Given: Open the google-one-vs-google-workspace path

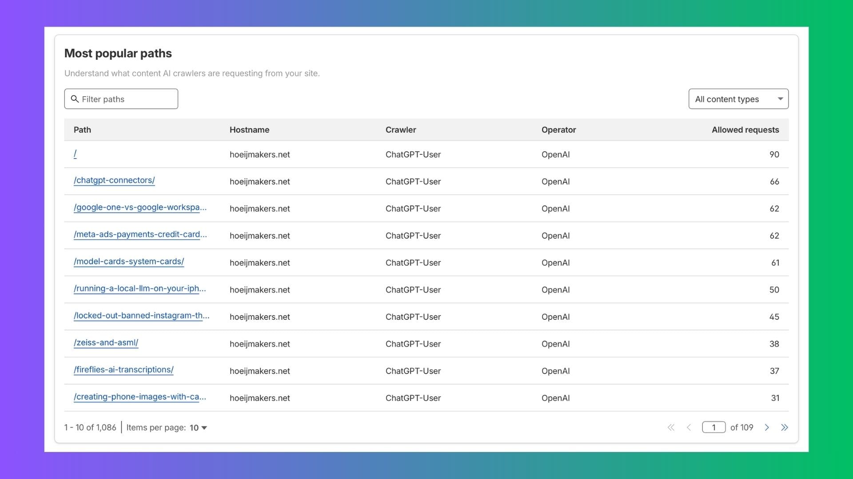Looking at the screenshot, I should (x=140, y=207).
